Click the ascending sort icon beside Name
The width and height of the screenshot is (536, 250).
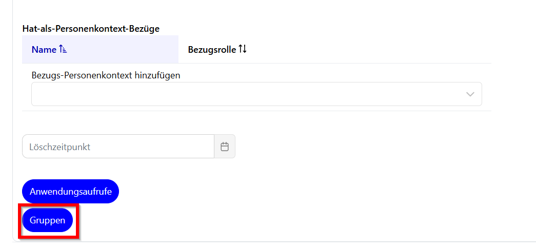pyautogui.click(x=63, y=50)
